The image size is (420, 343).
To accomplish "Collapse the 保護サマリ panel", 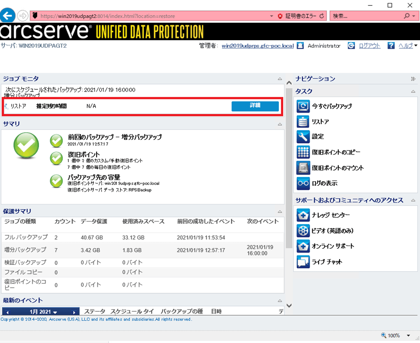I will 280,212.
